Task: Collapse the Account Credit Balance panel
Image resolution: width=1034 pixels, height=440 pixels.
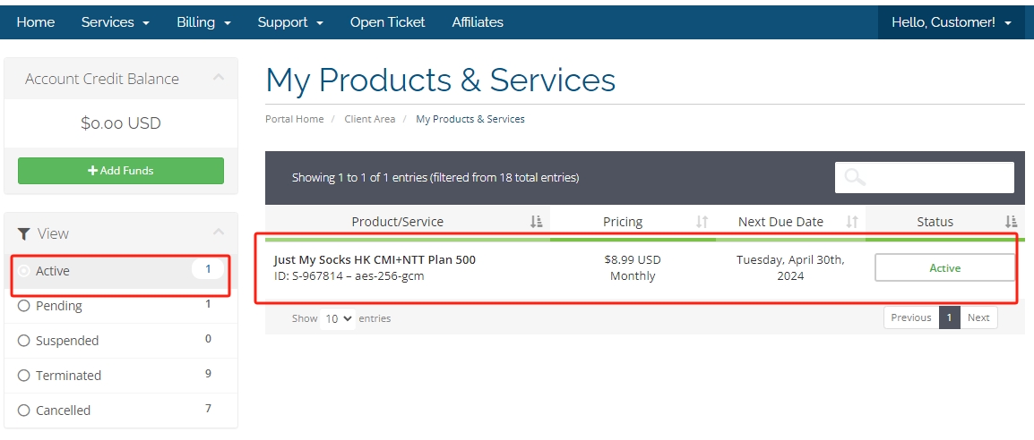Action: [x=219, y=78]
